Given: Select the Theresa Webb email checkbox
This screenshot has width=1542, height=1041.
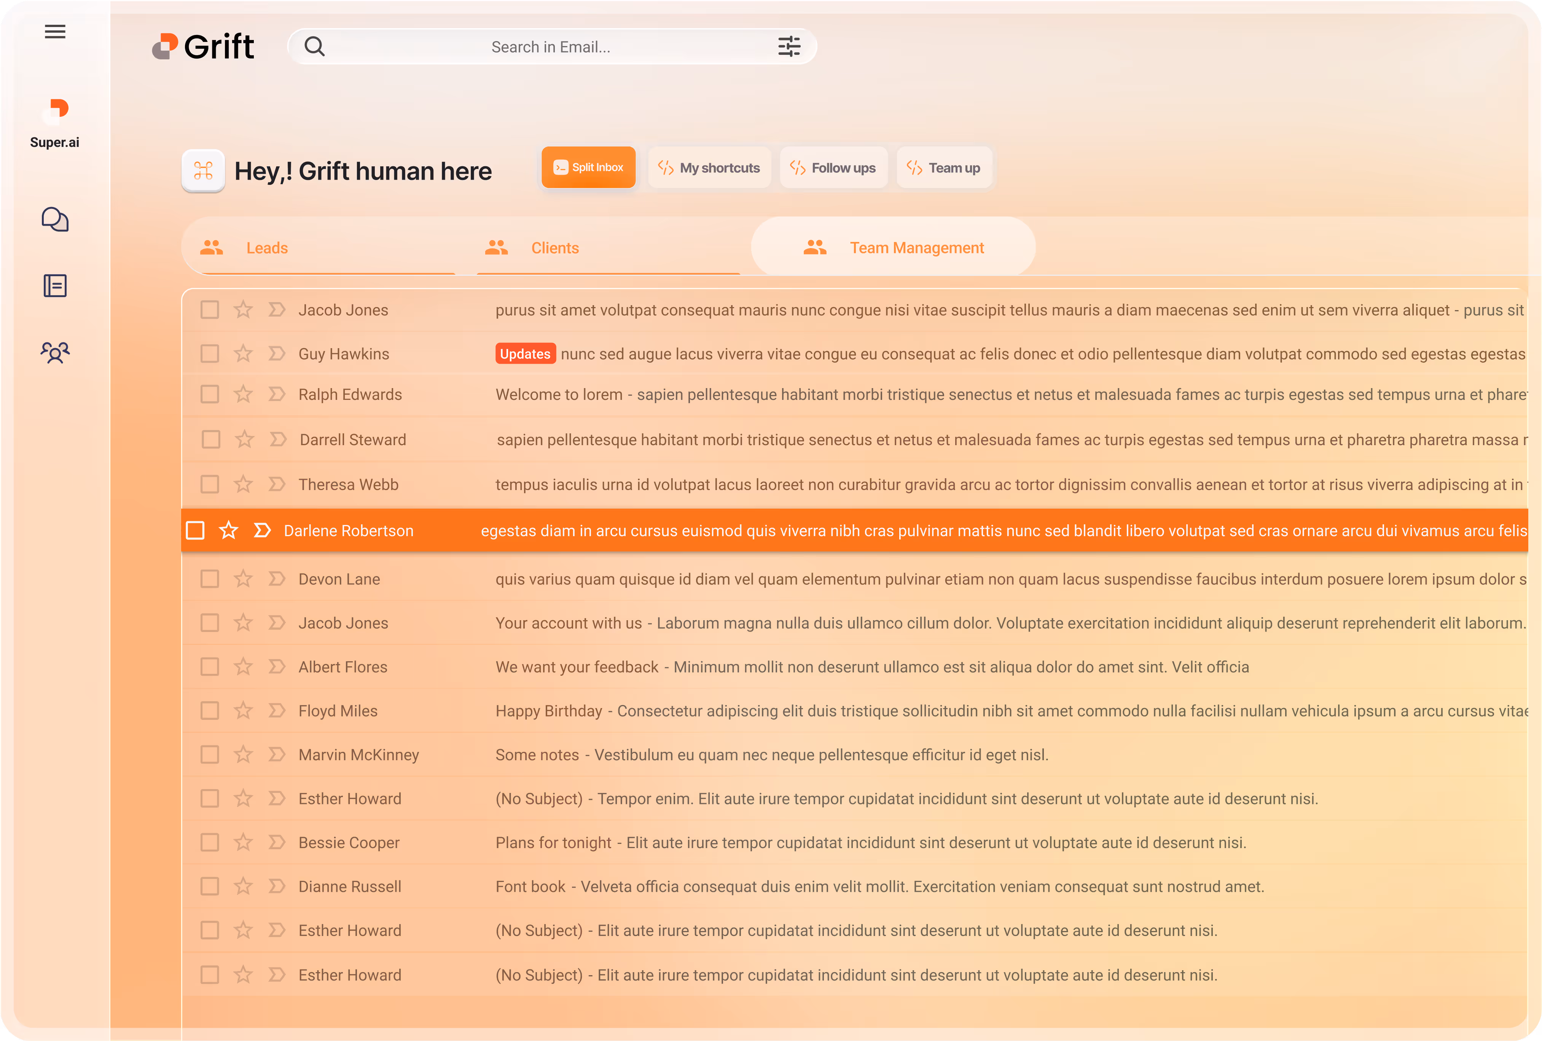Looking at the screenshot, I should click(210, 484).
